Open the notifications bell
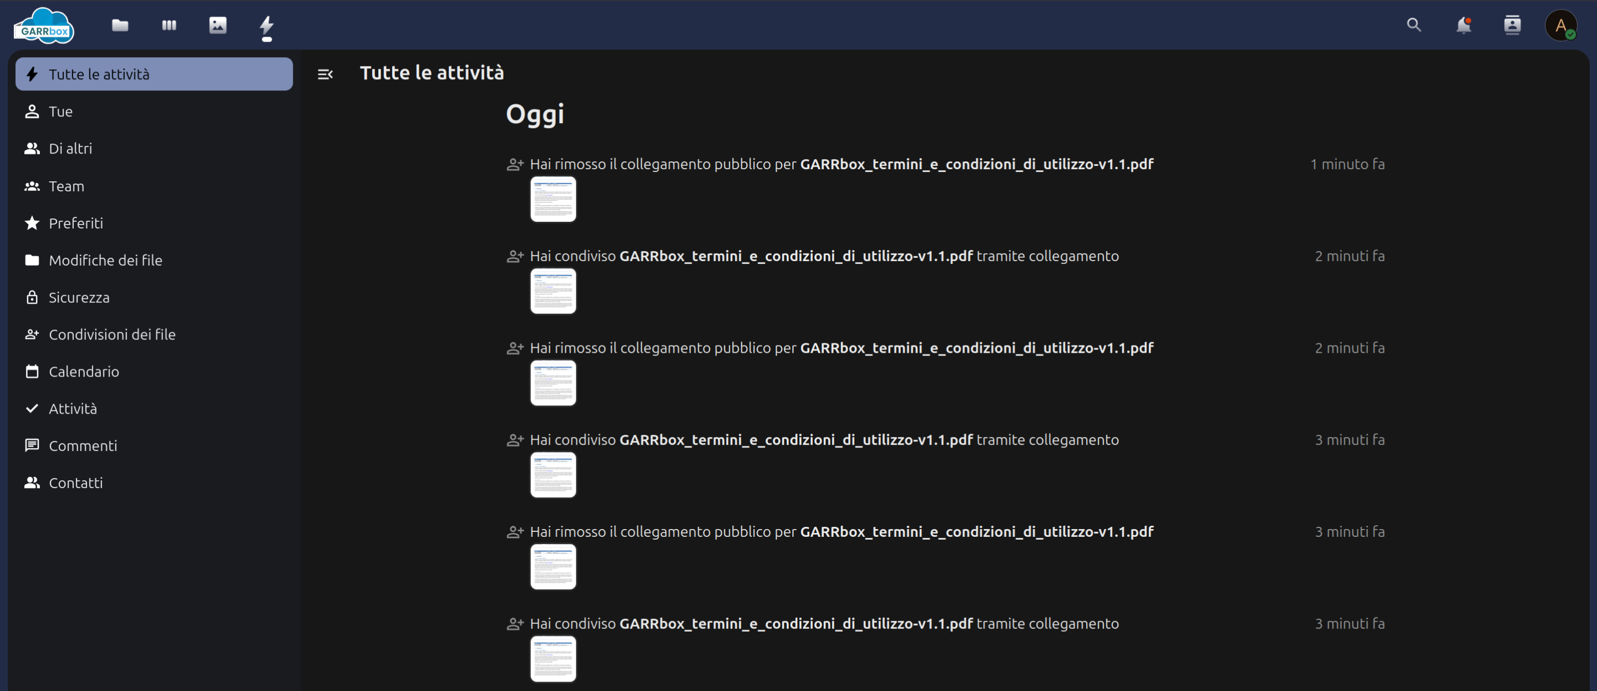 coord(1463,26)
